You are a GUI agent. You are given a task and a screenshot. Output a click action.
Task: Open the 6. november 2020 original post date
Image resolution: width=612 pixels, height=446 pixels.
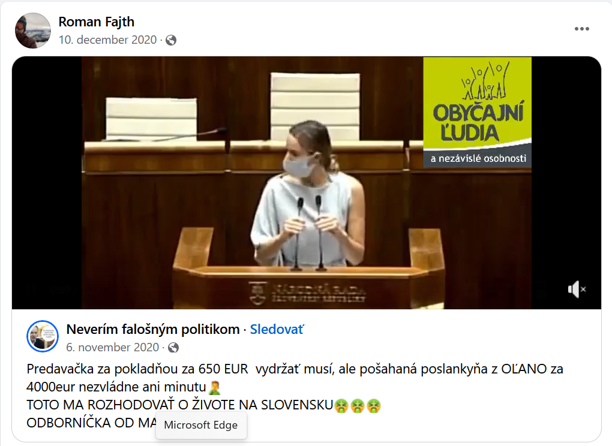coord(113,347)
